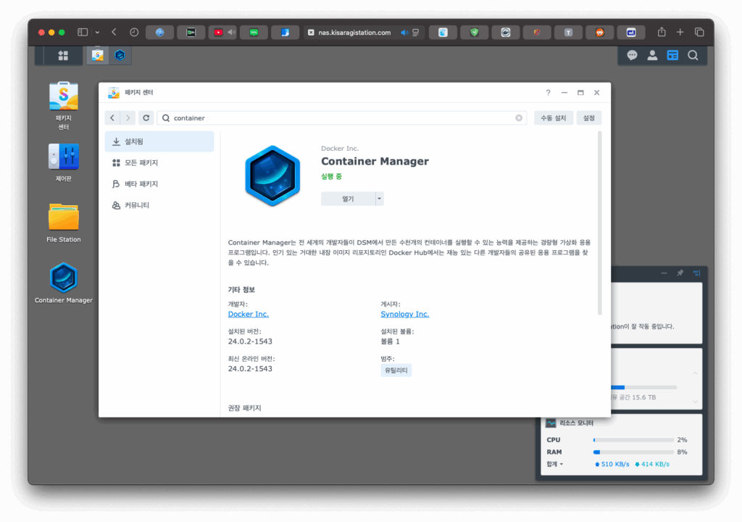Show the Safari tab overview
The image size is (742, 522).
[x=699, y=32]
